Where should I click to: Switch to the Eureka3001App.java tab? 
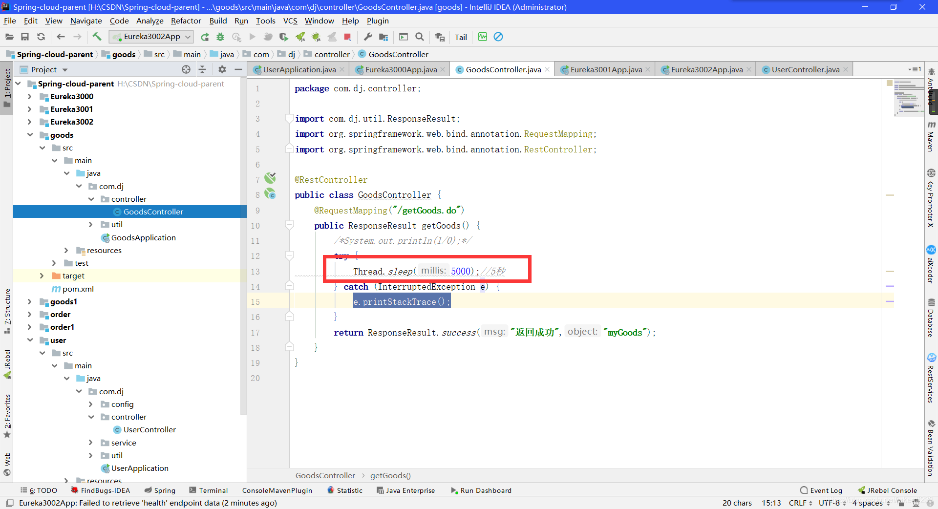(606, 69)
